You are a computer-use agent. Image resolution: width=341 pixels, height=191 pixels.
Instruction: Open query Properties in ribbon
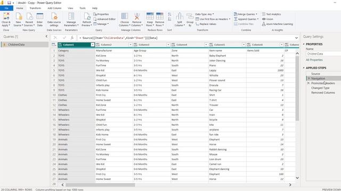pyautogui.click(x=101, y=14)
